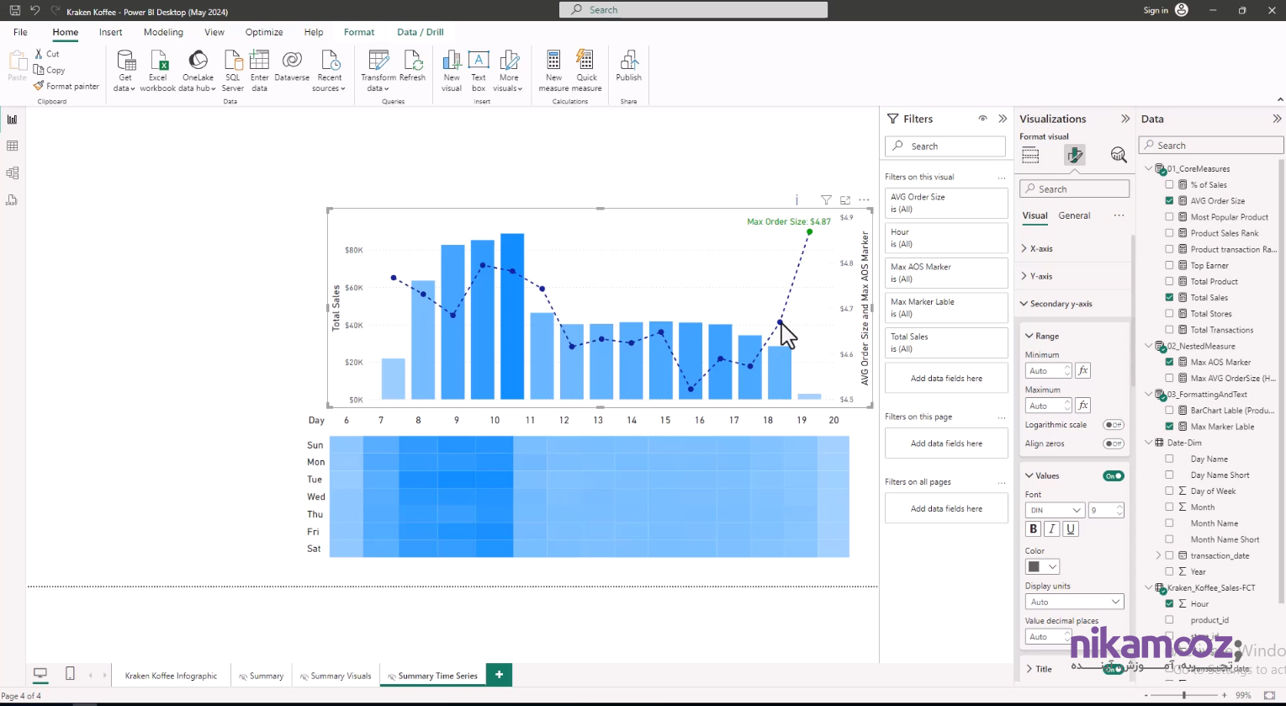
Task: Open Analytics pane magnifier icon
Action: (1118, 155)
